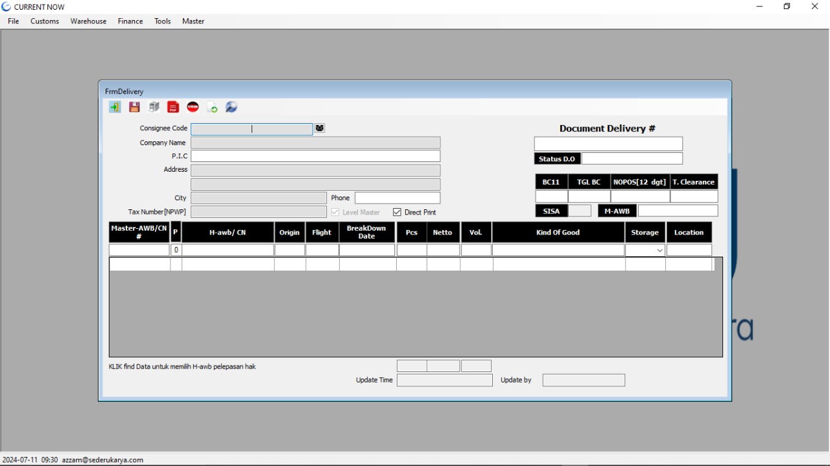Screen dimensions: 830x466
Task: Open the Customs menu
Action: pyautogui.click(x=45, y=21)
